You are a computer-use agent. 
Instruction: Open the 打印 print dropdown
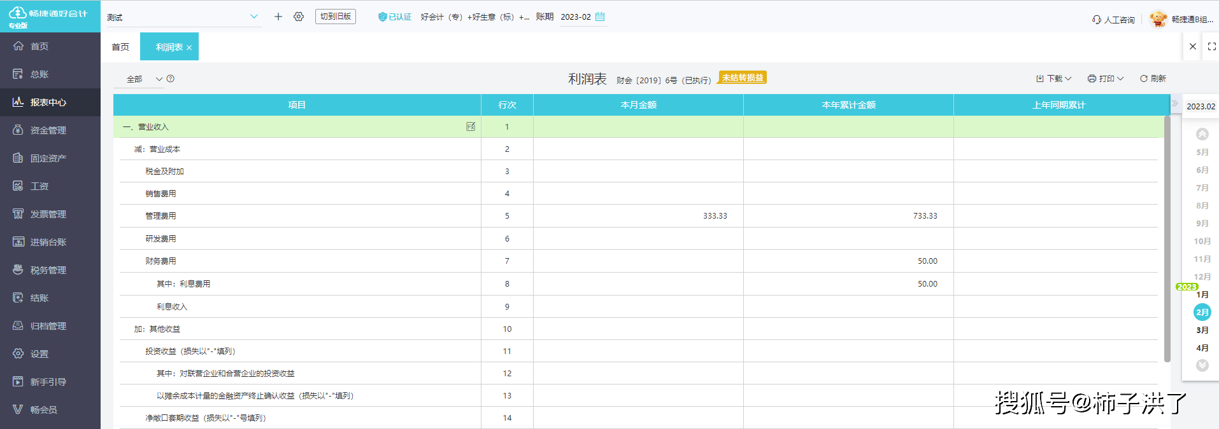[x=1106, y=78]
